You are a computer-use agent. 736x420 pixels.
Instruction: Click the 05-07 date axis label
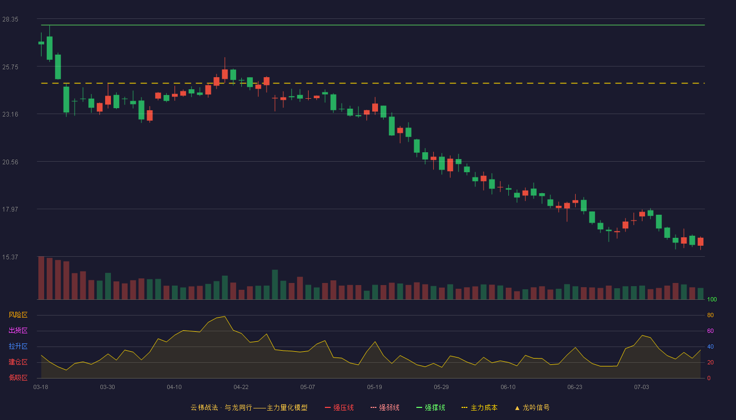pos(308,387)
